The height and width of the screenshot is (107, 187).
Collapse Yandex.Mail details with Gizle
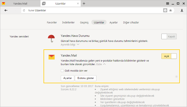click(101, 64)
